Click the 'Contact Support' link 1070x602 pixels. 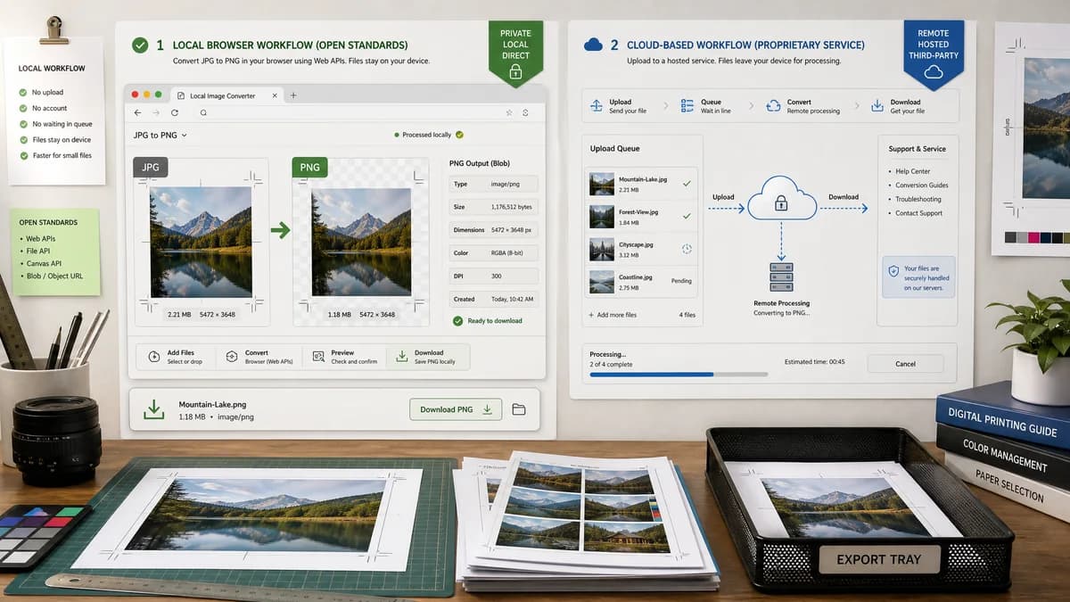pyautogui.click(x=919, y=213)
